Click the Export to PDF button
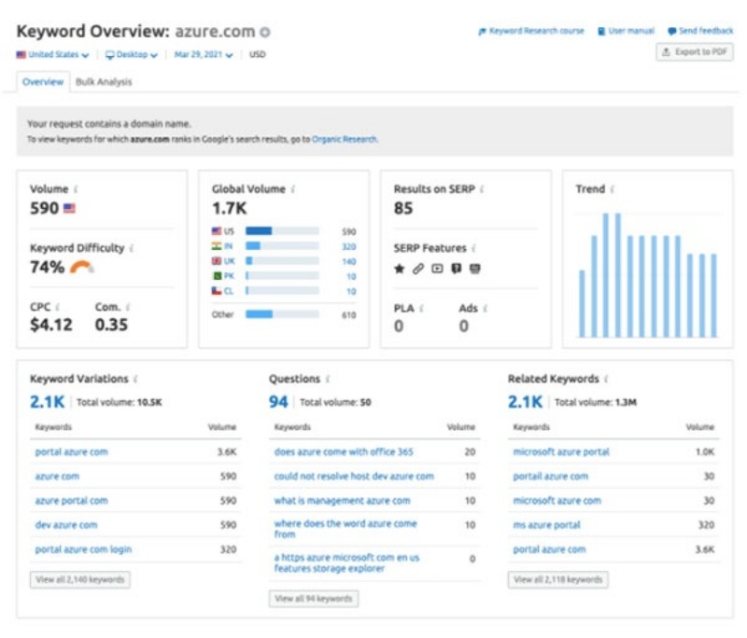This screenshot has width=747, height=638. [695, 52]
